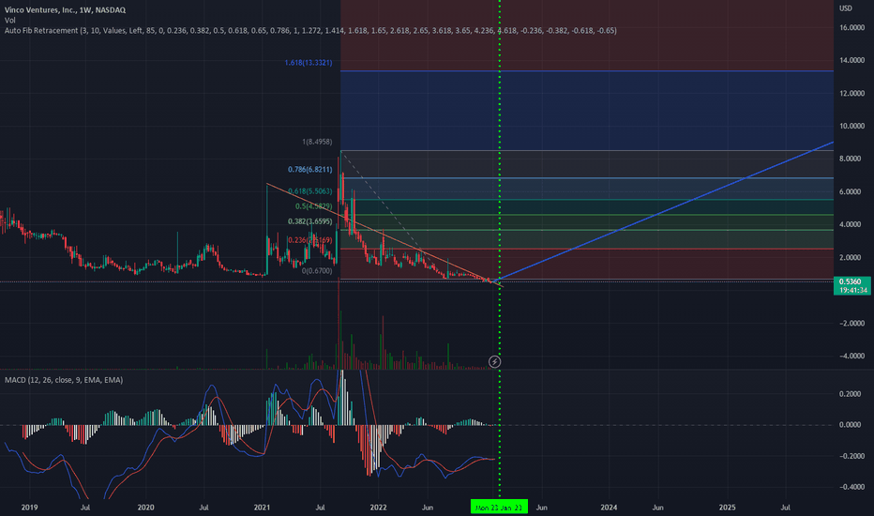Click the 0.786(6.8211) Fibonacci label

coord(309,170)
